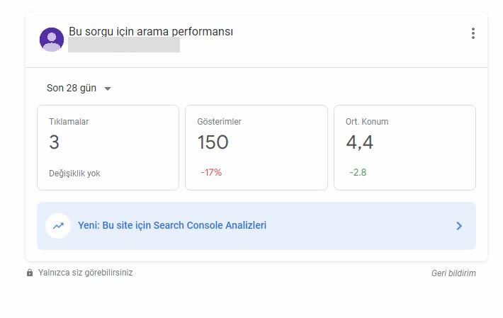Click the red -17% change indicator
The image size is (503, 318).
(211, 173)
